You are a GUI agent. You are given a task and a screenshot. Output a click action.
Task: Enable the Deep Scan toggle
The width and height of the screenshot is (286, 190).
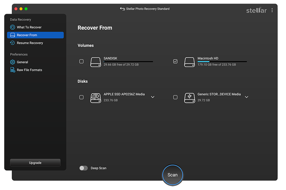tap(84, 168)
